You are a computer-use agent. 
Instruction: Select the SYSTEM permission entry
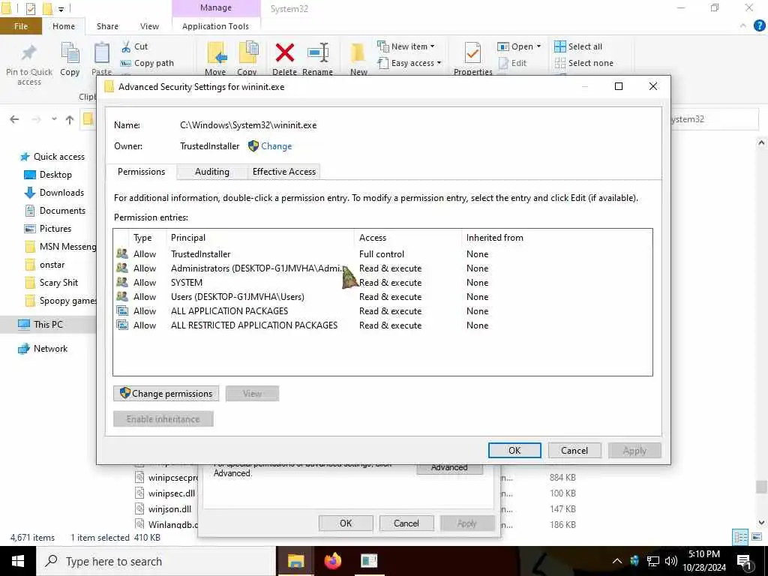[382, 282]
